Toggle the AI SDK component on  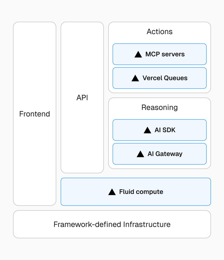(x=159, y=130)
